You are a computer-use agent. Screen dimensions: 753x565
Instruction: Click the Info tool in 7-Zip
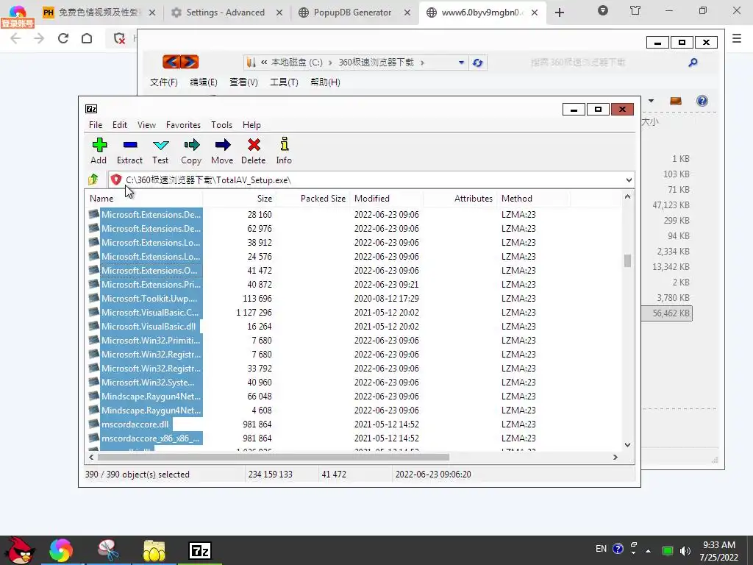[284, 152]
